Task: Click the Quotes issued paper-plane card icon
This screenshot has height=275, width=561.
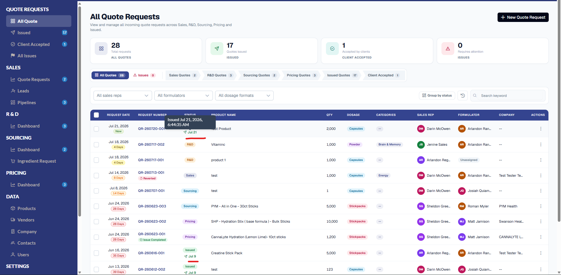Action: point(217,49)
